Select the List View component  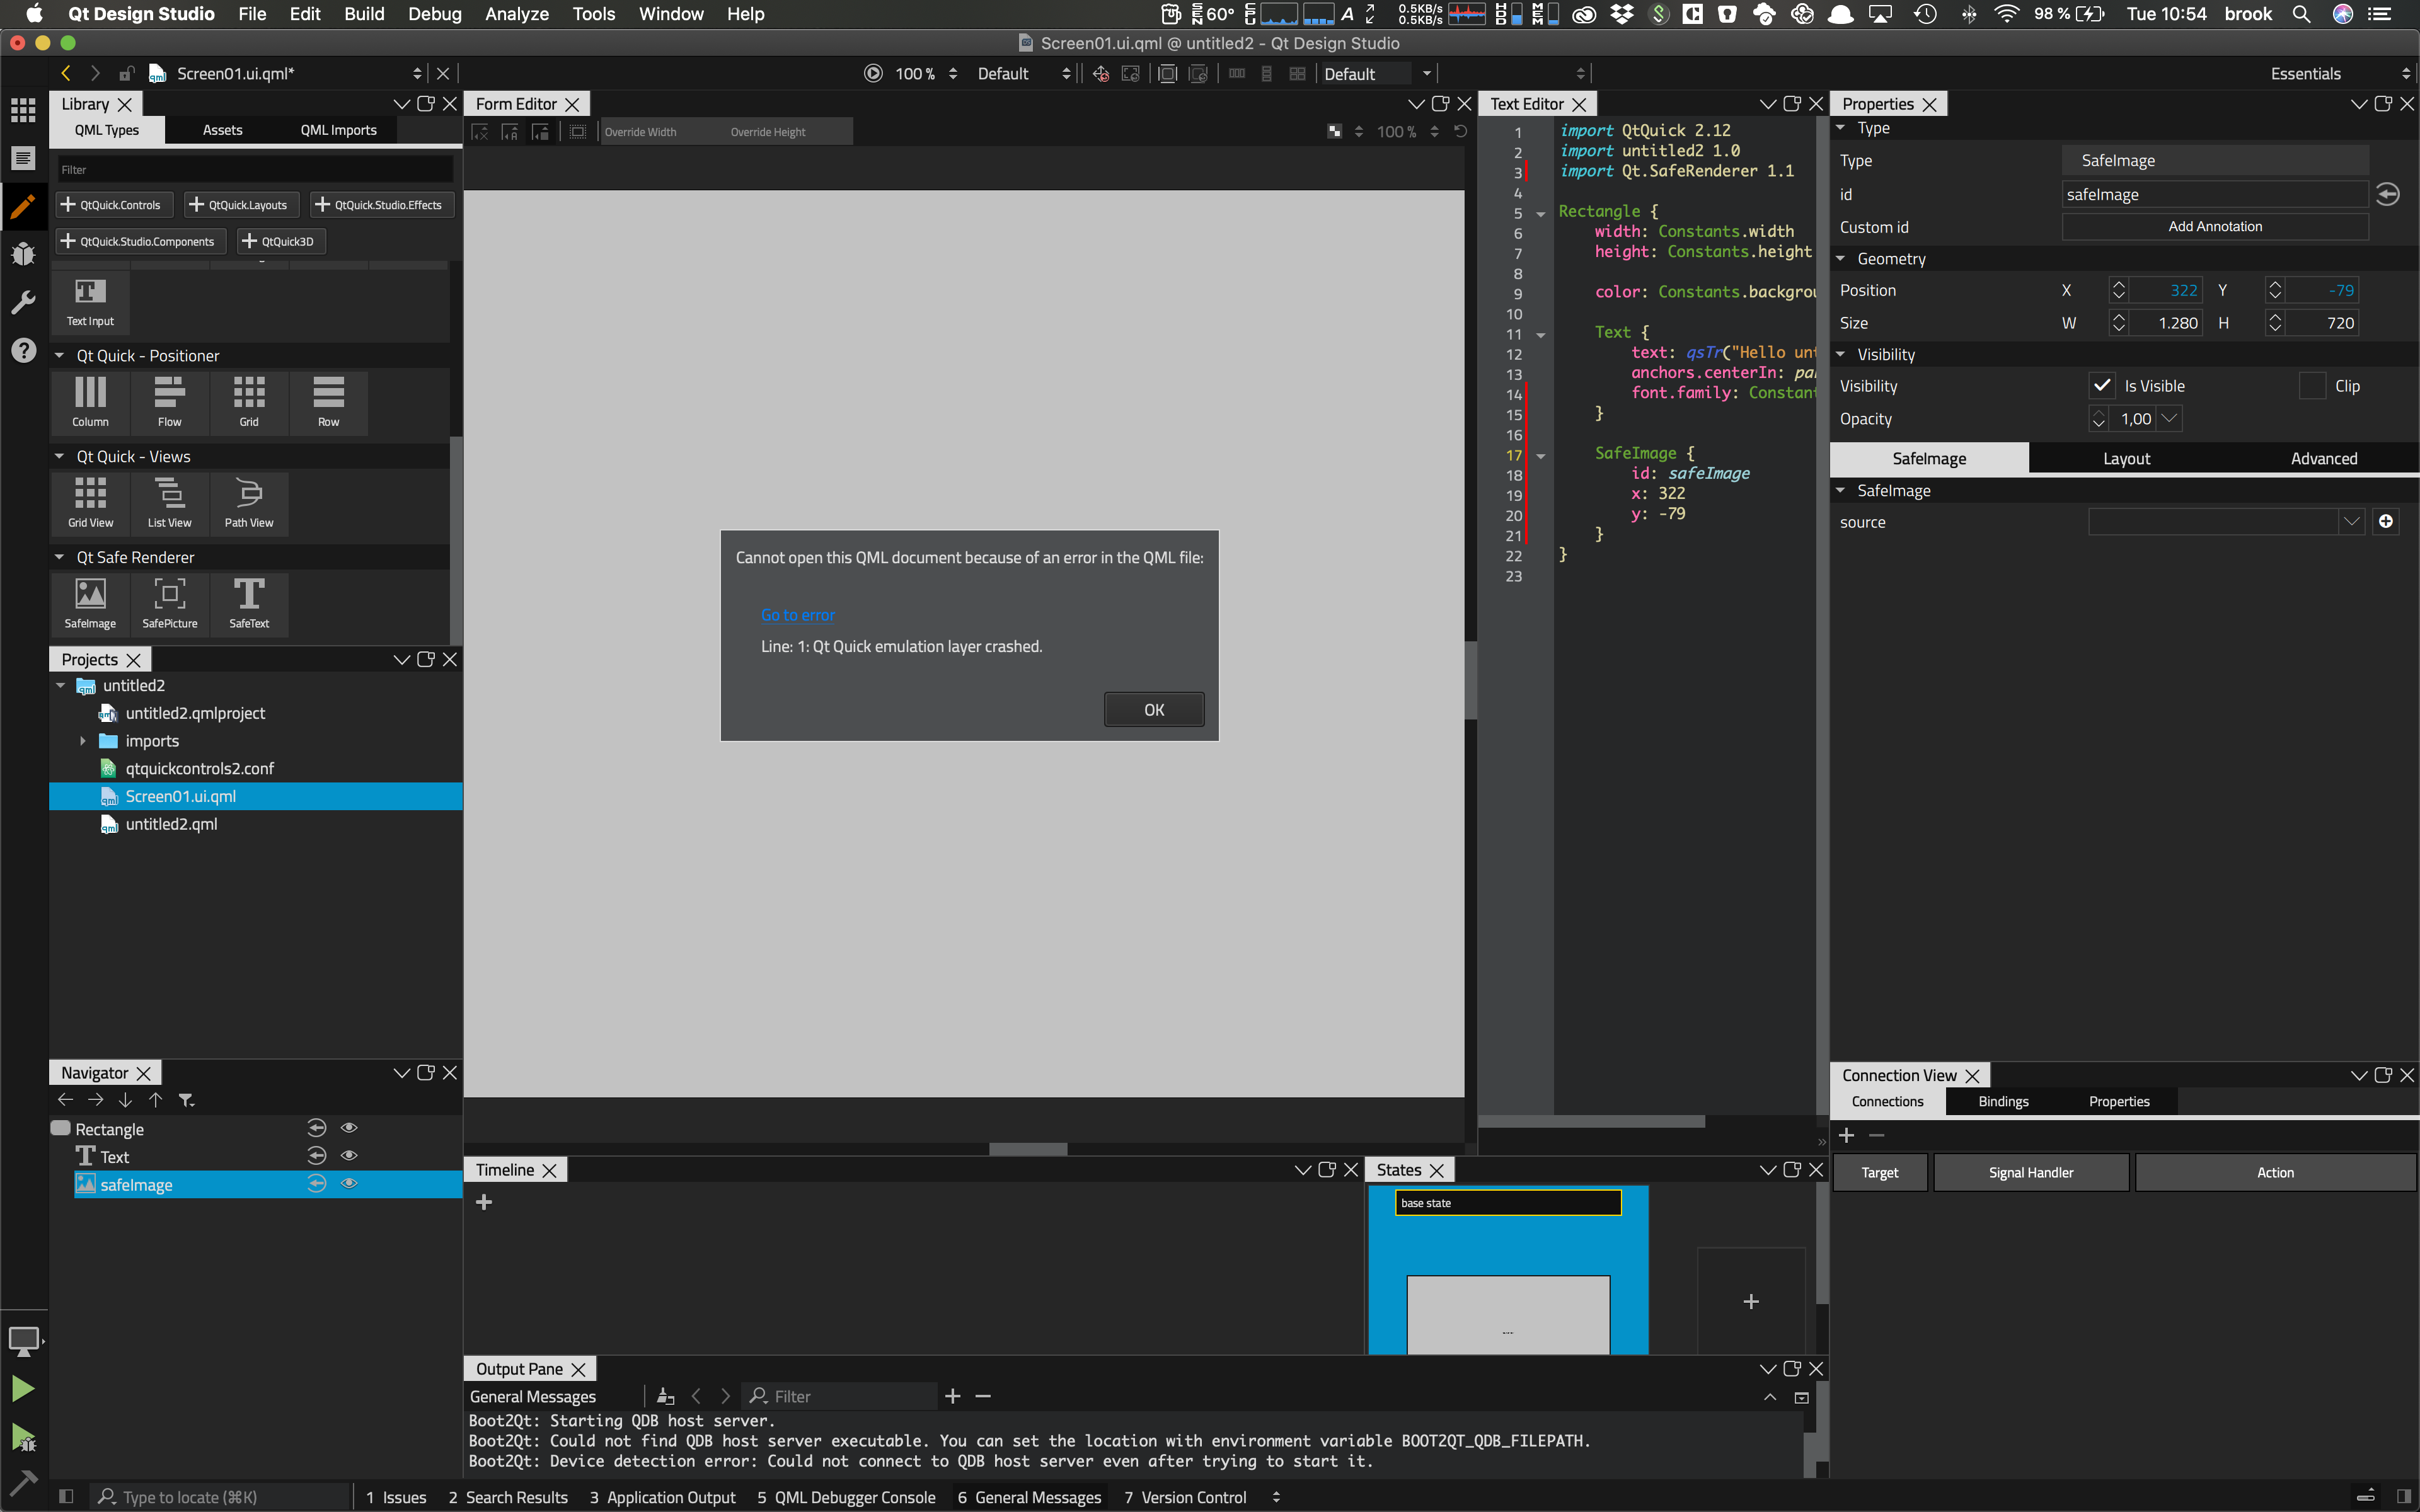pos(169,503)
